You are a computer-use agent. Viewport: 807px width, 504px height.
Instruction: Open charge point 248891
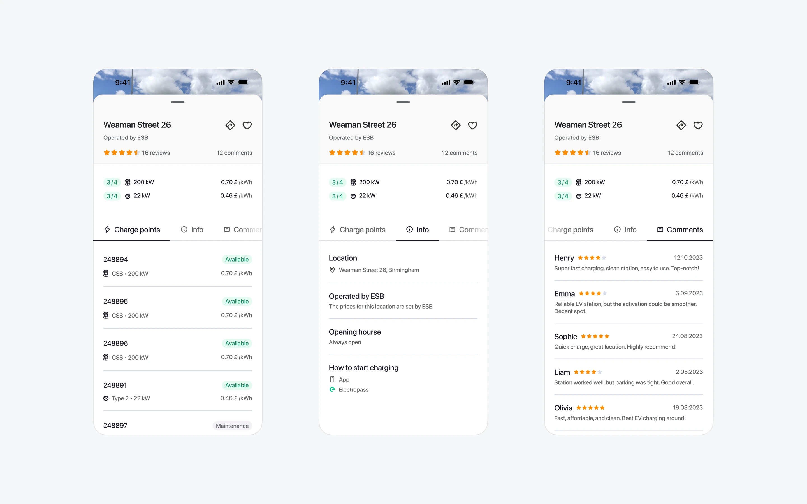point(178,391)
